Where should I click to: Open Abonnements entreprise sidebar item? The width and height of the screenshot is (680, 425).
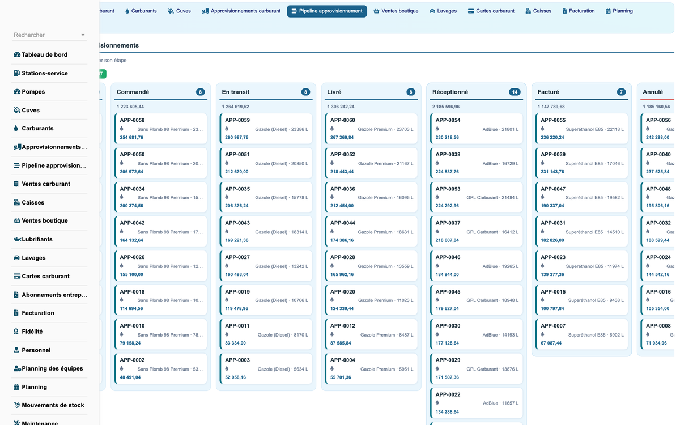tap(50, 295)
